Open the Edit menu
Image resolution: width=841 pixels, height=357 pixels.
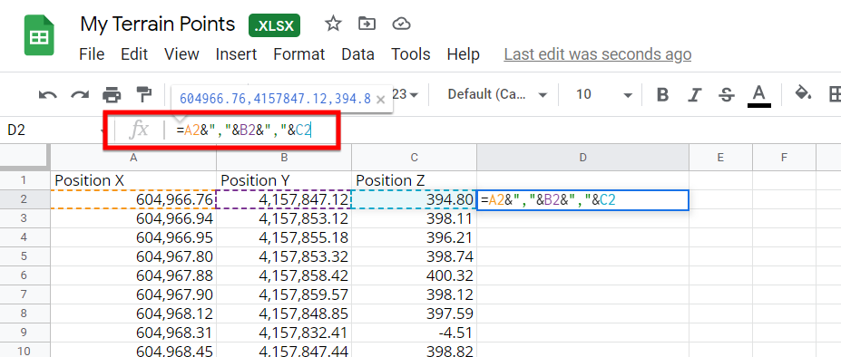click(134, 54)
